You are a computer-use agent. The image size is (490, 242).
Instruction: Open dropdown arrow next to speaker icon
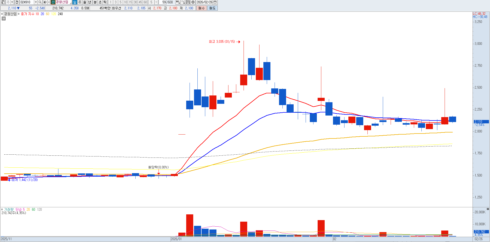point(49,2)
